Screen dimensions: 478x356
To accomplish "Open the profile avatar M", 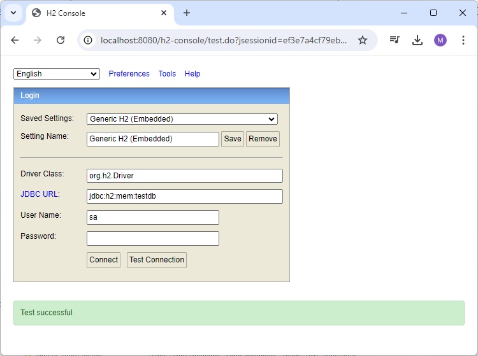I will coord(440,40).
